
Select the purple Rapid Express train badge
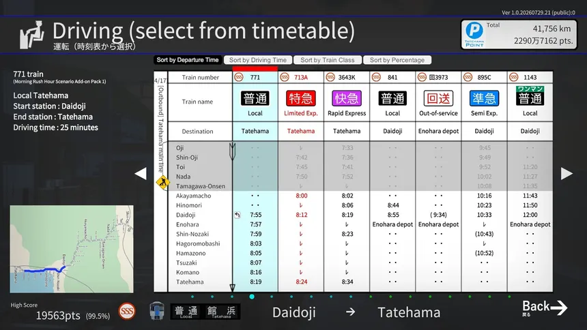coord(347,98)
